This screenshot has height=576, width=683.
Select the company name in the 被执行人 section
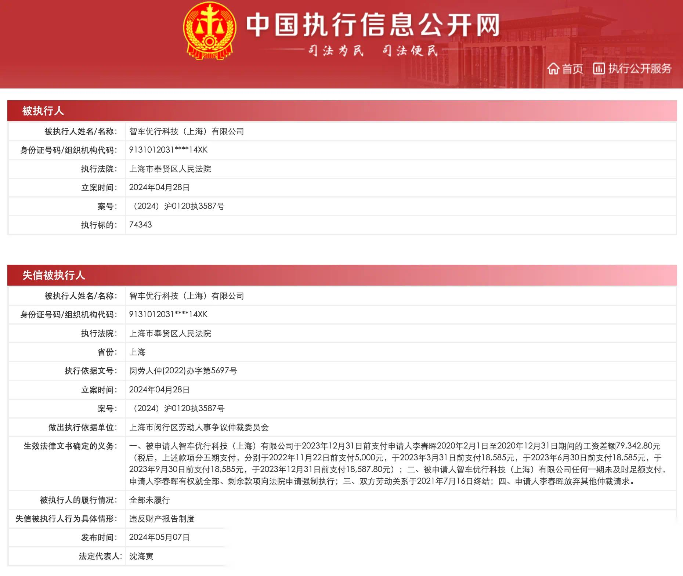point(187,131)
